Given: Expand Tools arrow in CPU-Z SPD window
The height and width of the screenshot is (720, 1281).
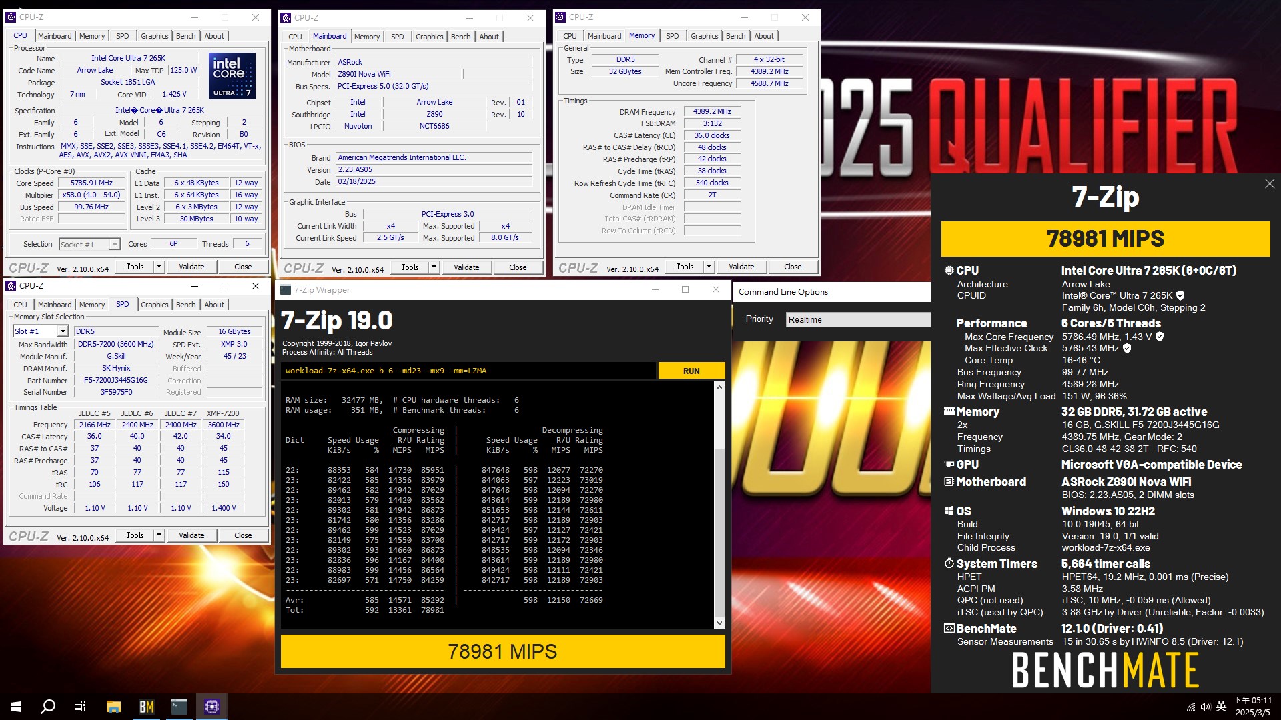Looking at the screenshot, I should 159,535.
